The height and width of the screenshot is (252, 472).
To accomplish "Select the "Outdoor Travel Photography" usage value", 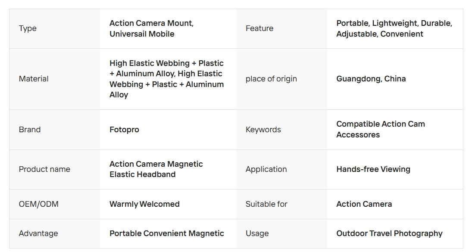I will point(389,233).
